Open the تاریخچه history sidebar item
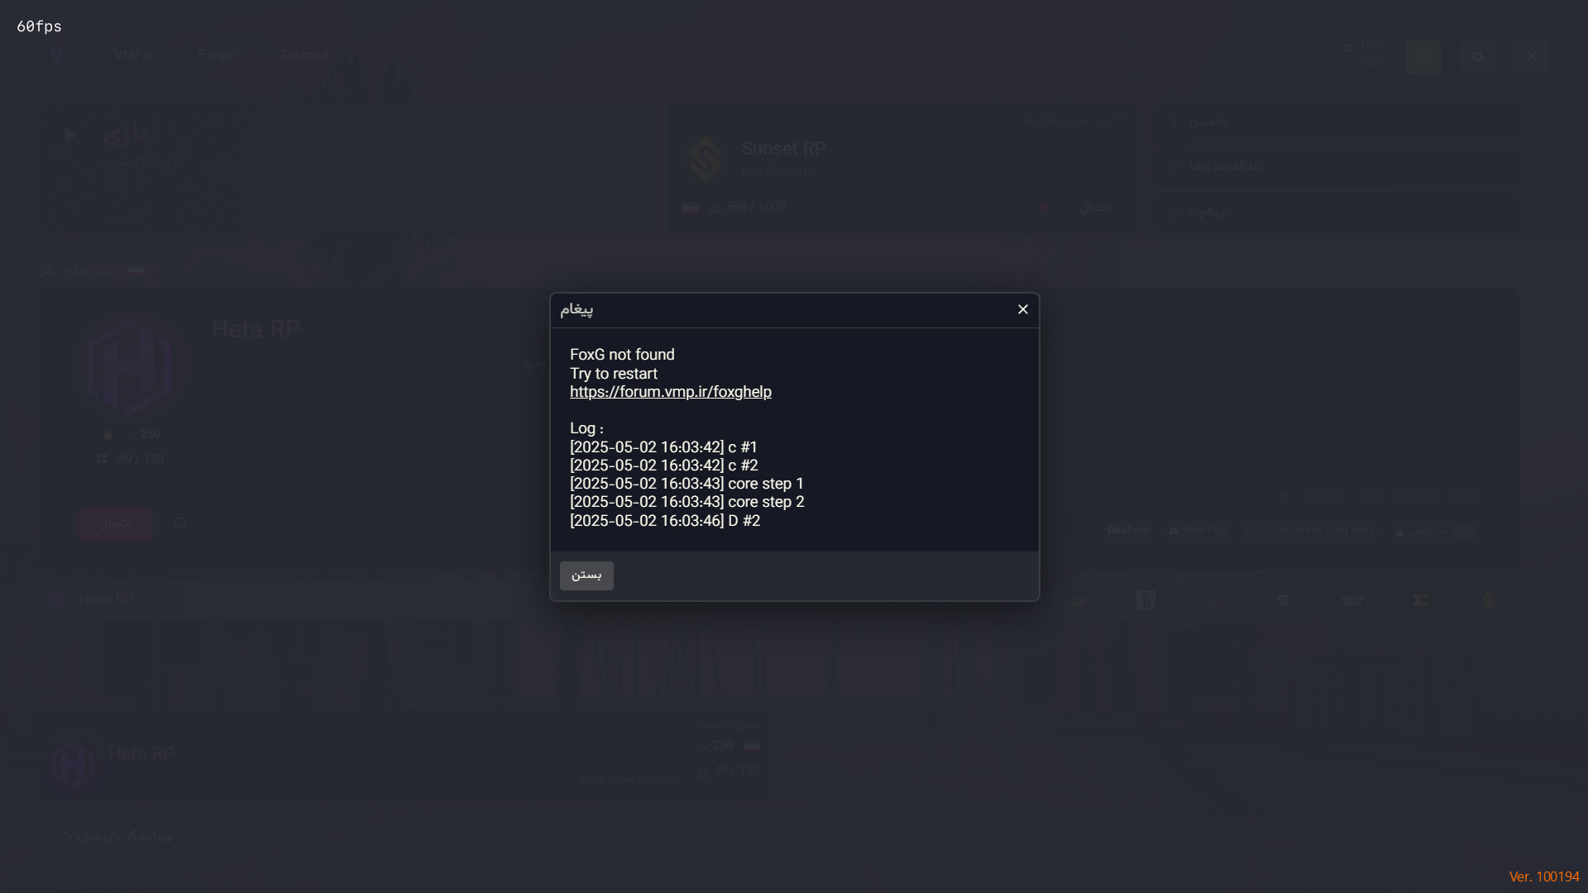 pos(1210,212)
